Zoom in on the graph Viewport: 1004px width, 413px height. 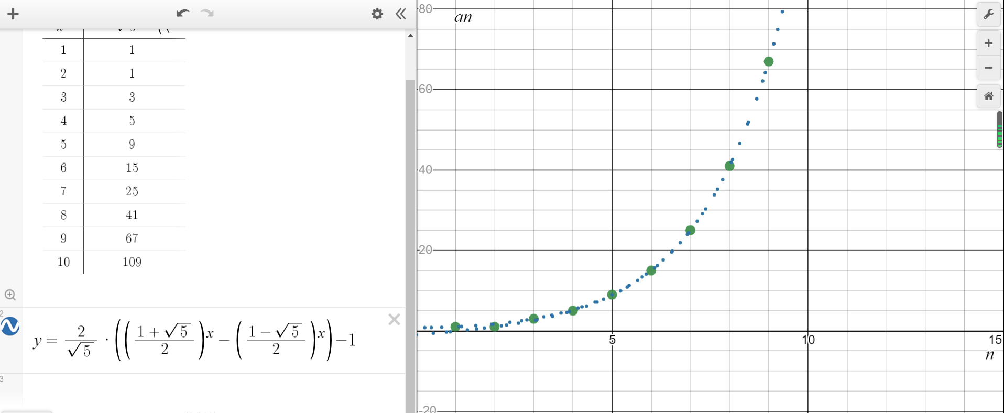(989, 44)
